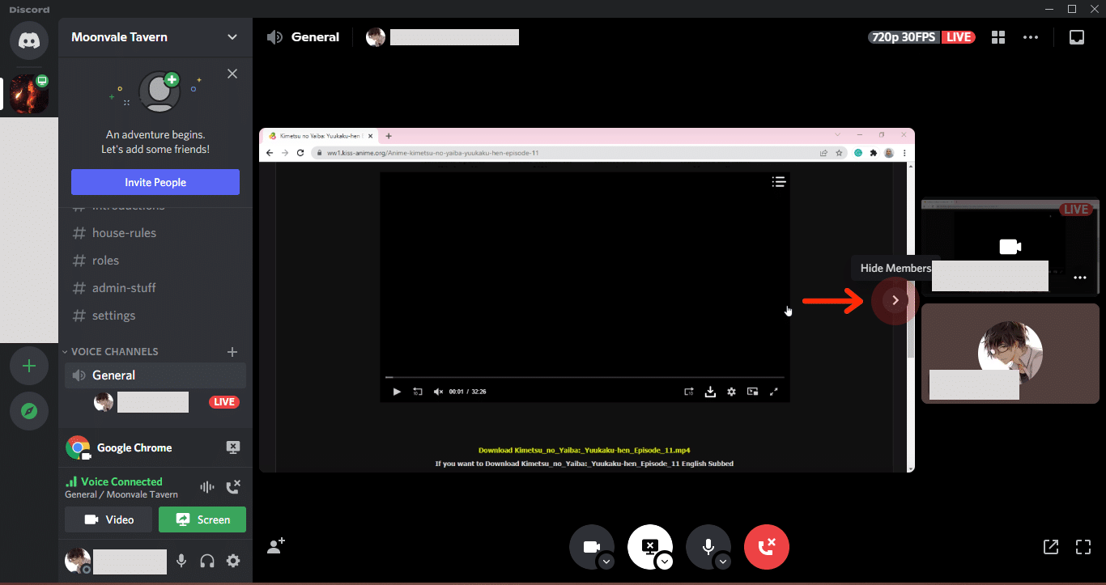Open a new Chrome tab
The width and height of the screenshot is (1106, 585).
coord(389,136)
